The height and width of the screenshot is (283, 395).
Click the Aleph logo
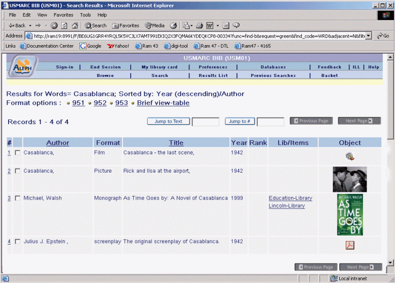click(22, 67)
